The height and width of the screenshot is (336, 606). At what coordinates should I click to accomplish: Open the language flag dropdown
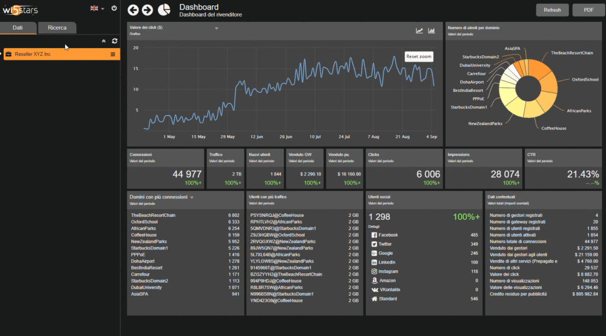[x=96, y=8]
